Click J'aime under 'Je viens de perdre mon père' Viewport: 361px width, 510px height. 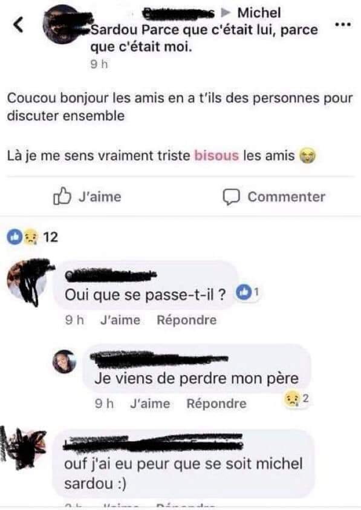tap(150, 404)
